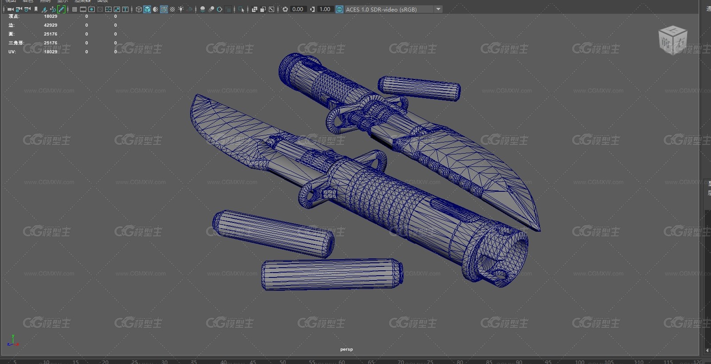Image resolution: width=711 pixels, height=364 pixels.
Task: Click the 面 face count 25176
Action: [x=51, y=34]
